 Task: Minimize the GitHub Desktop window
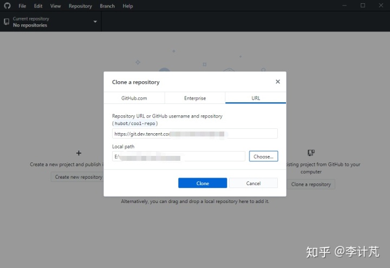coord(344,5)
